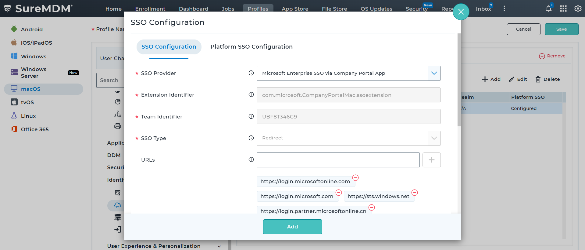Open the Dashboard menu
Image resolution: width=585 pixels, height=250 pixels.
coord(194,9)
